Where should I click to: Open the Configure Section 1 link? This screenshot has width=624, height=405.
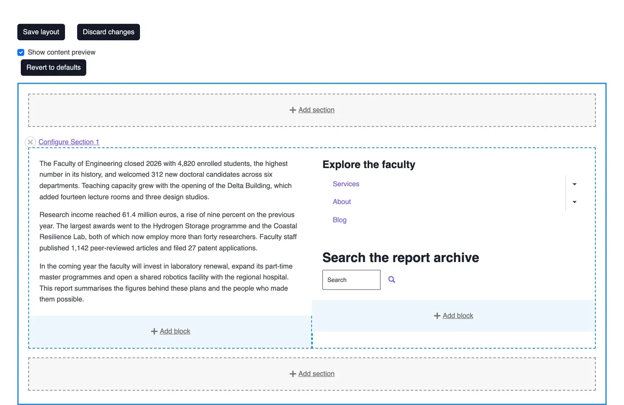tap(69, 142)
